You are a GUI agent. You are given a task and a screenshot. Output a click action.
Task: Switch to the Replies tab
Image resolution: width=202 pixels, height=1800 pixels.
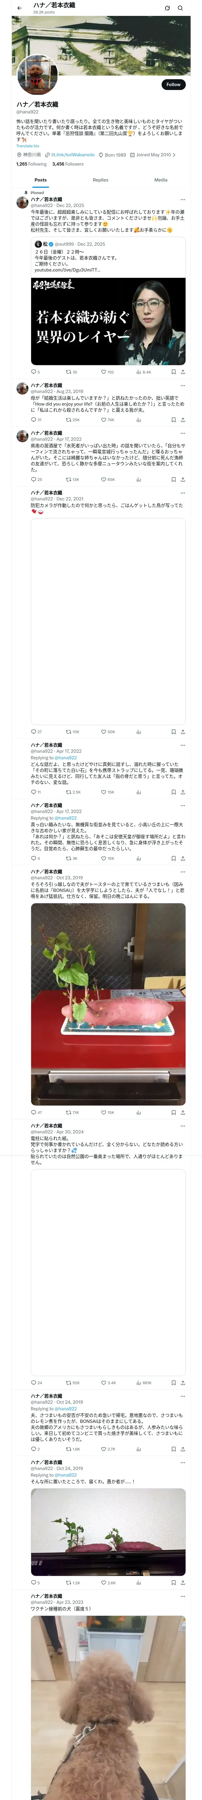click(x=100, y=180)
